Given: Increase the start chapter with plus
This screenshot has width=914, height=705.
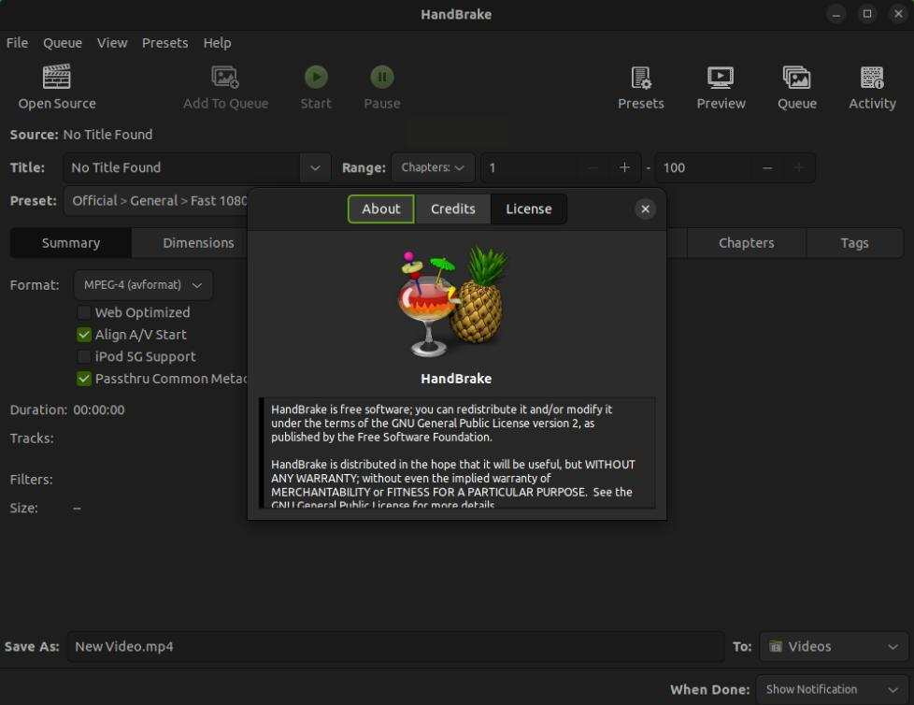Looking at the screenshot, I should coord(624,167).
